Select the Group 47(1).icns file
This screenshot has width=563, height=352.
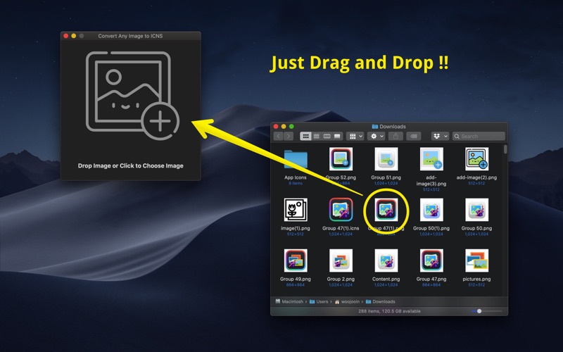(x=341, y=209)
